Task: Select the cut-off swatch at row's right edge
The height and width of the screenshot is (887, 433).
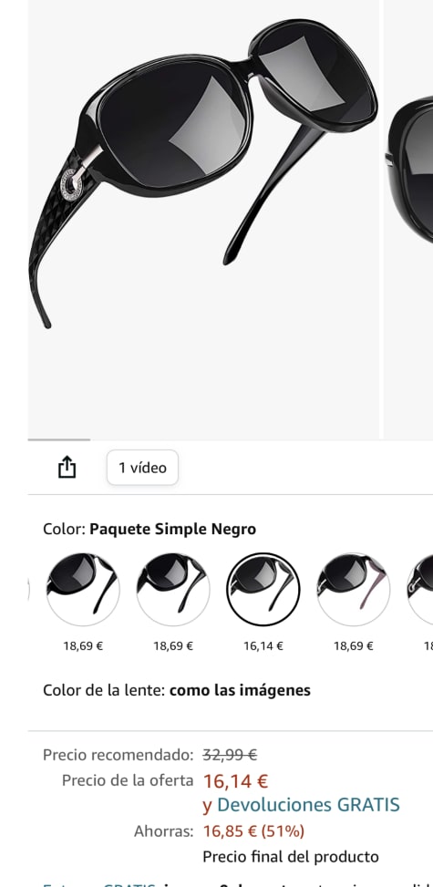Action: tap(420, 590)
